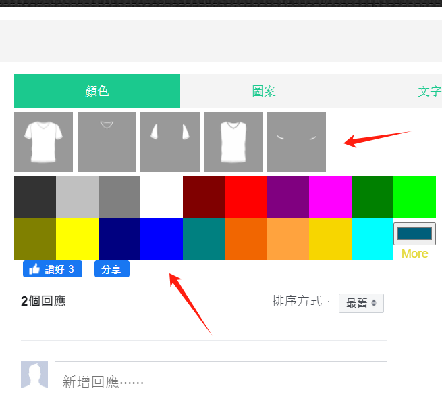Screen dimensions: 442x399
Task: Select the collar part thumbnail
Action: (107, 141)
